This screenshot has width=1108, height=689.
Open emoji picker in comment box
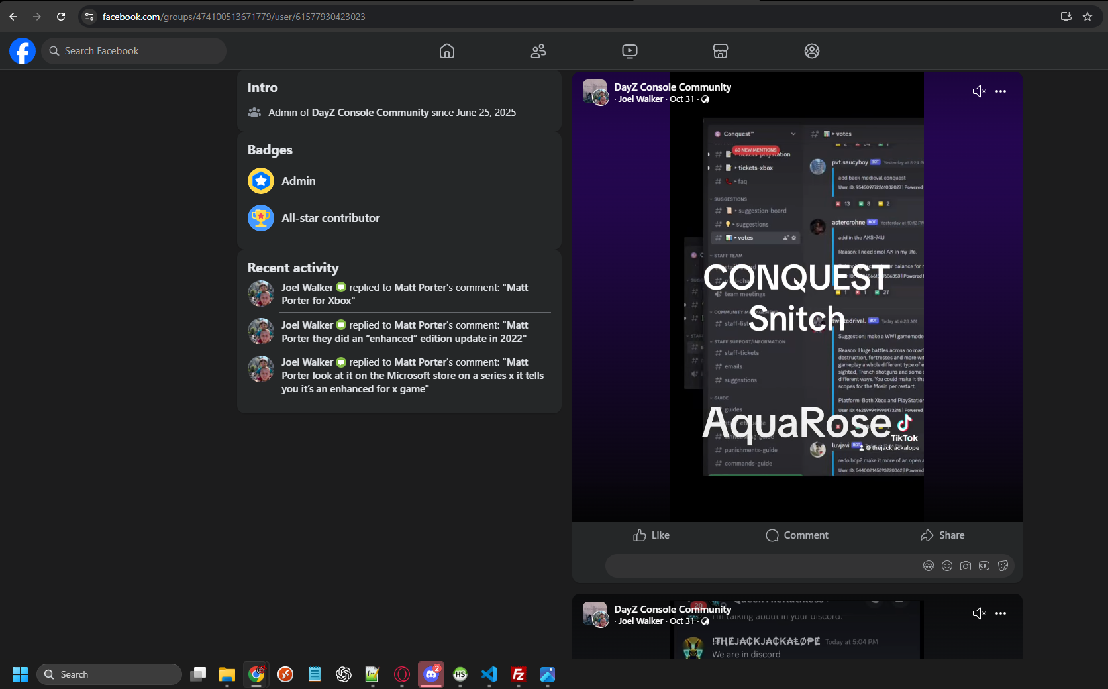coord(947,566)
